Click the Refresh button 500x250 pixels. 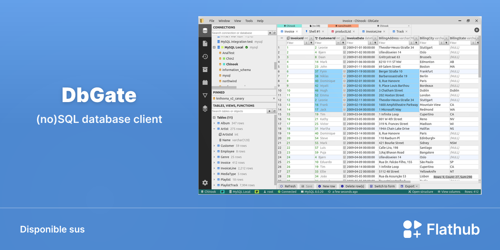pyautogui.click(x=287, y=186)
